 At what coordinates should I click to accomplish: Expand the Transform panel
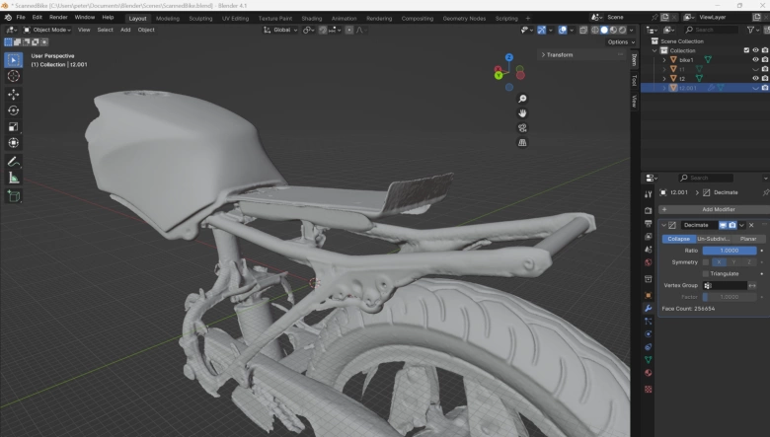tap(560, 54)
